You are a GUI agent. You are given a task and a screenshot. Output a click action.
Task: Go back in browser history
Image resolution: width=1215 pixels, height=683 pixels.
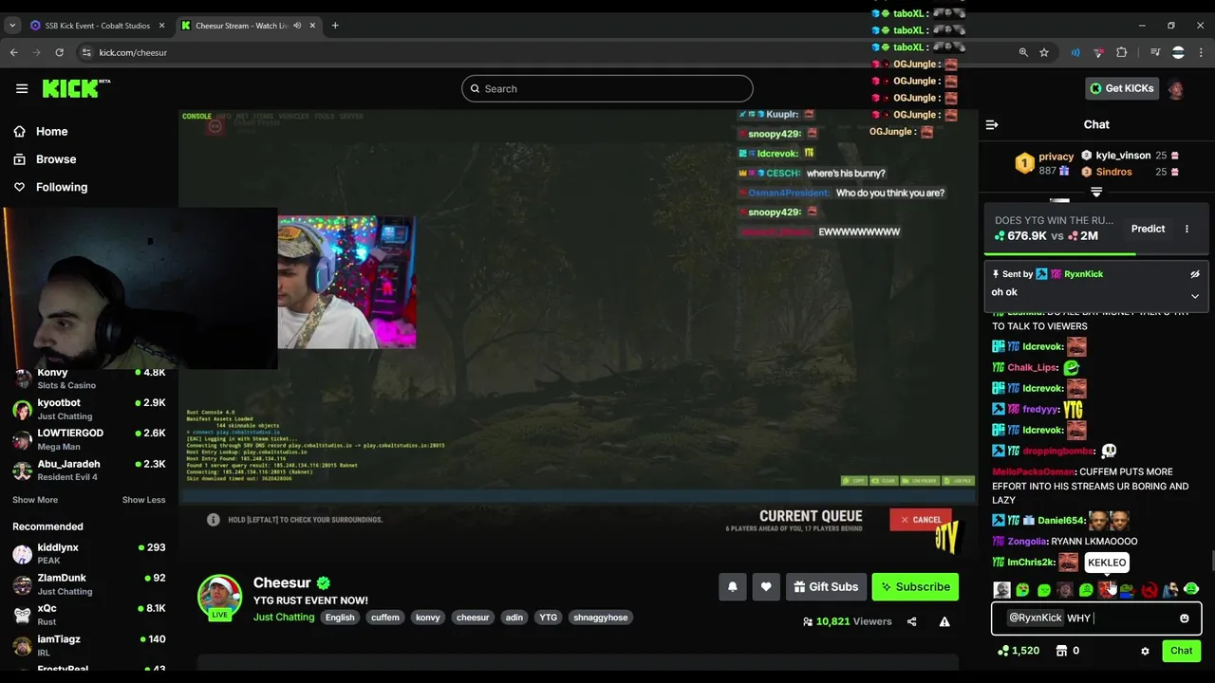click(14, 52)
